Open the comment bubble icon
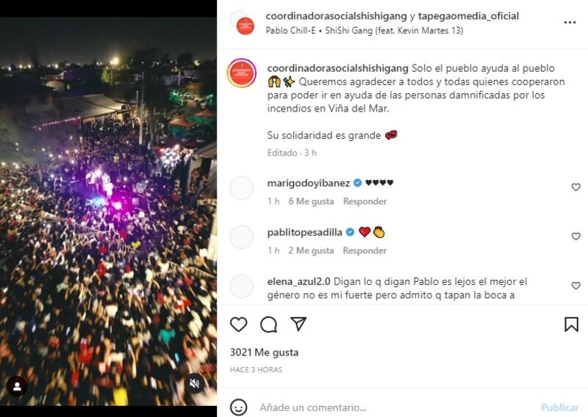The image size is (588, 417). tap(268, 324)
